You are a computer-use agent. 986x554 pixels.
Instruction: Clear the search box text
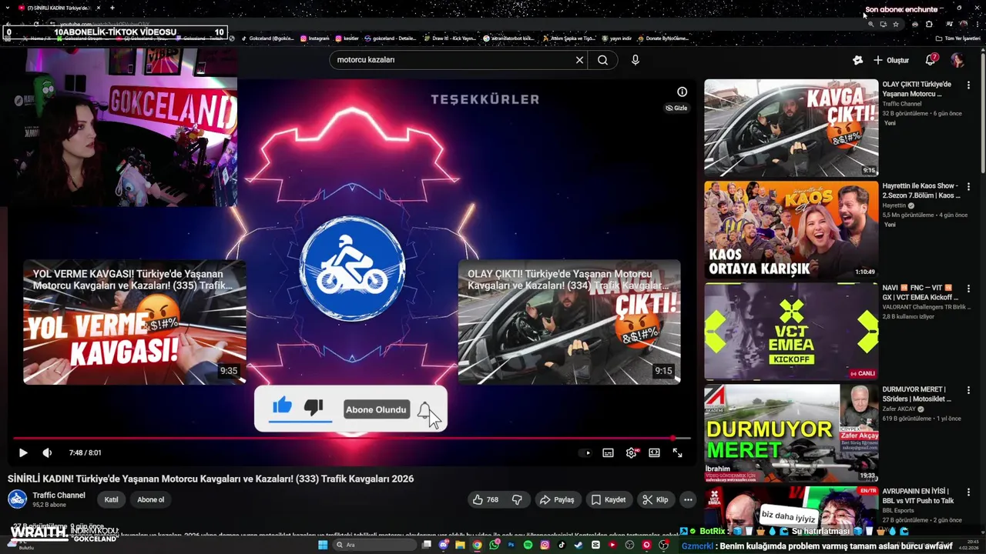click(579, 60)
